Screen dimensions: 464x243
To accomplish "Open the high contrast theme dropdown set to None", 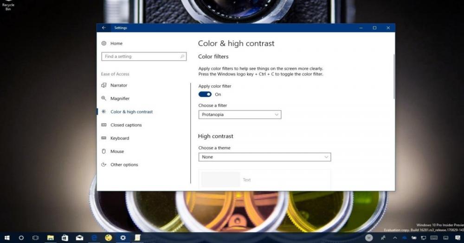I will (x=264, y=157).
